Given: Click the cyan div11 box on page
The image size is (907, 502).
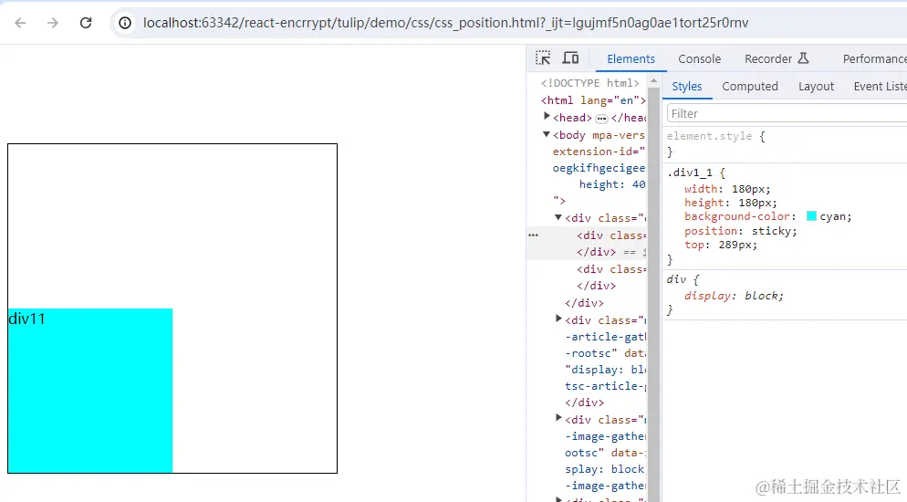Looking at the screenshot, I should (x=90, y=391).
